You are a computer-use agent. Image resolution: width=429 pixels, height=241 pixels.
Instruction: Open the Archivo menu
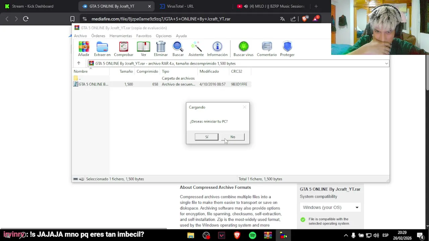[80, 36]
